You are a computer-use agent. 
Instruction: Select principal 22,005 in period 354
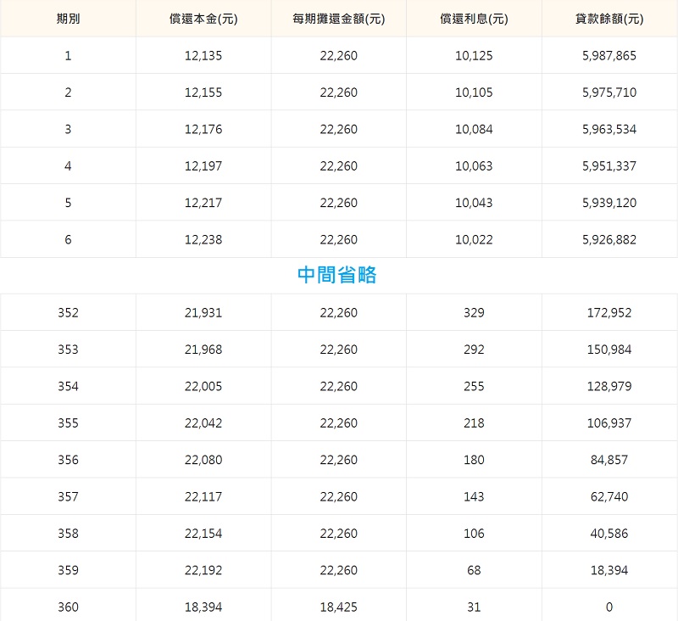pos(203,387)
